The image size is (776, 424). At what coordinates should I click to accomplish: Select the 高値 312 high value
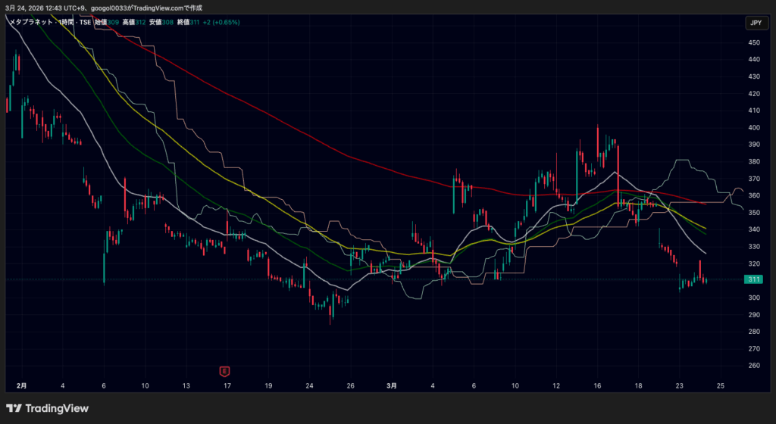[x=134, y=22]
